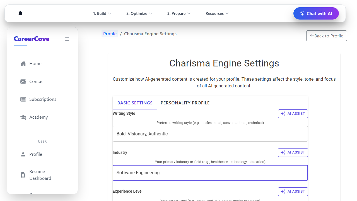The image size is (357, 201).
Task: Click the Profile person icon
Action: tap(23, 154)
